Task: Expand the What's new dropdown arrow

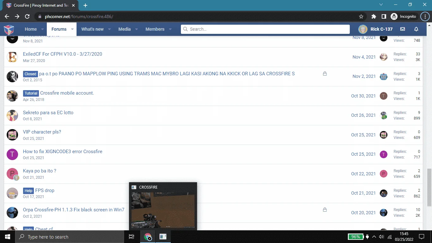Action: [109, 29]
